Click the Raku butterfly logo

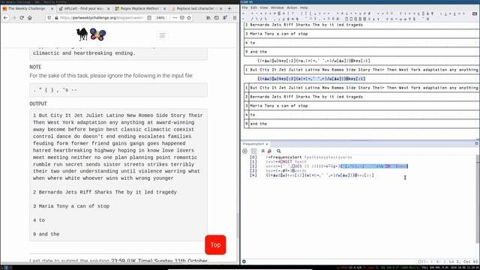[98, 34]
